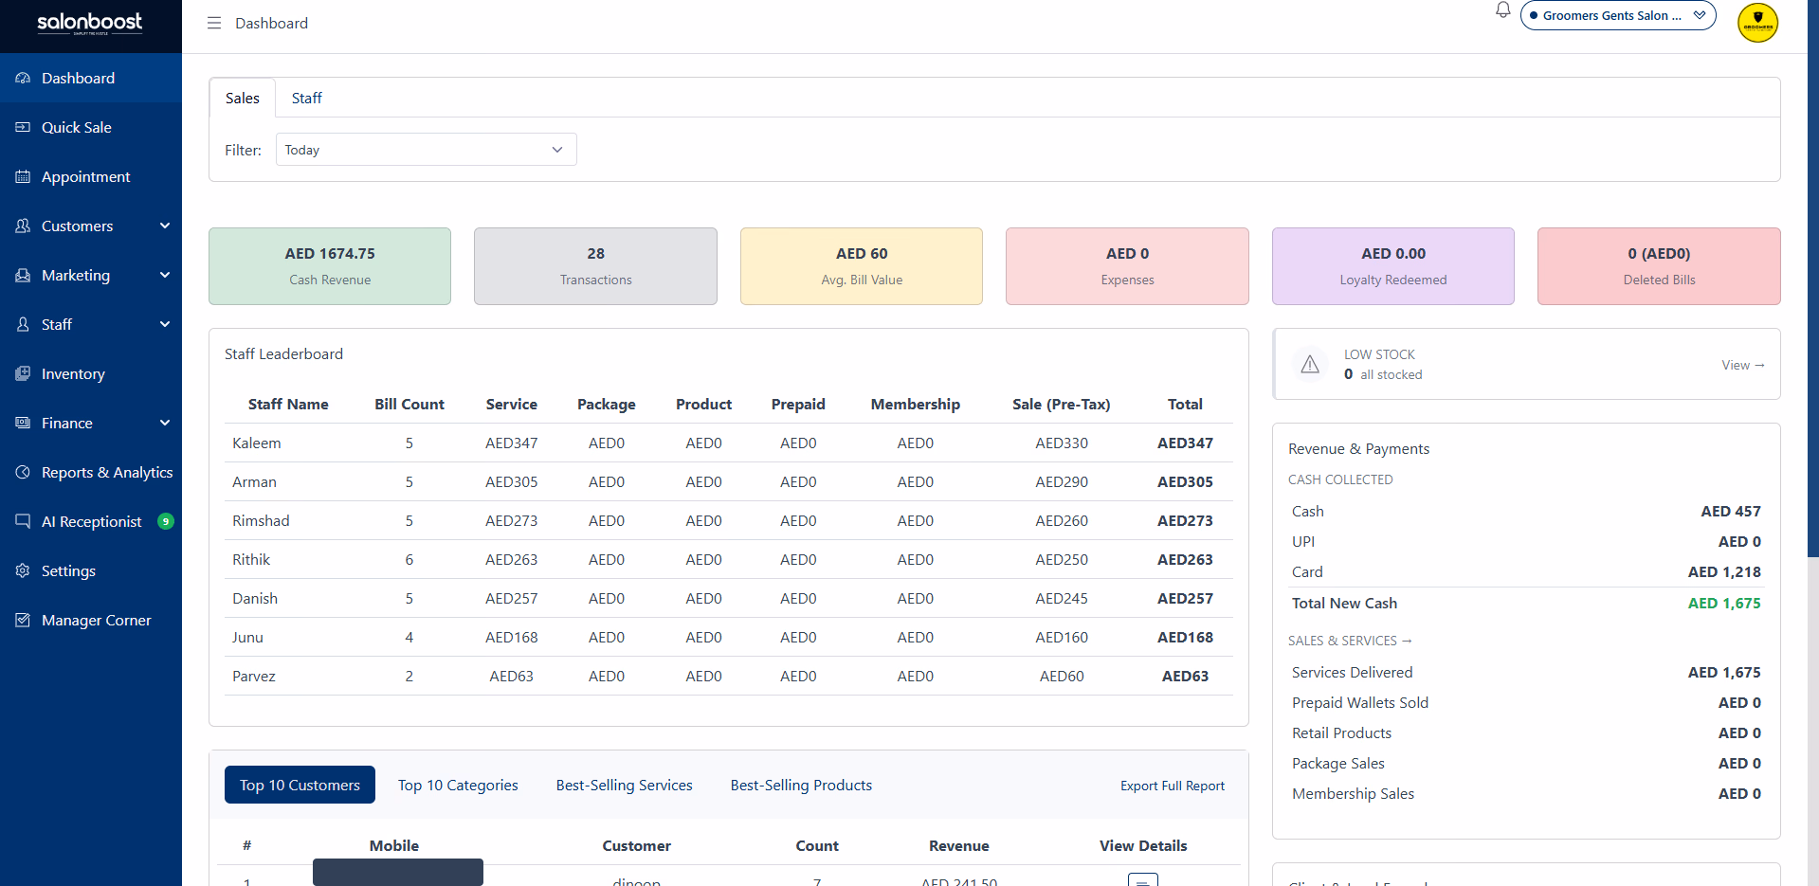Click the AI Receptionist chat icon
The height and width of the screenshot is (886, 1819).
click(x=23, y=521)
